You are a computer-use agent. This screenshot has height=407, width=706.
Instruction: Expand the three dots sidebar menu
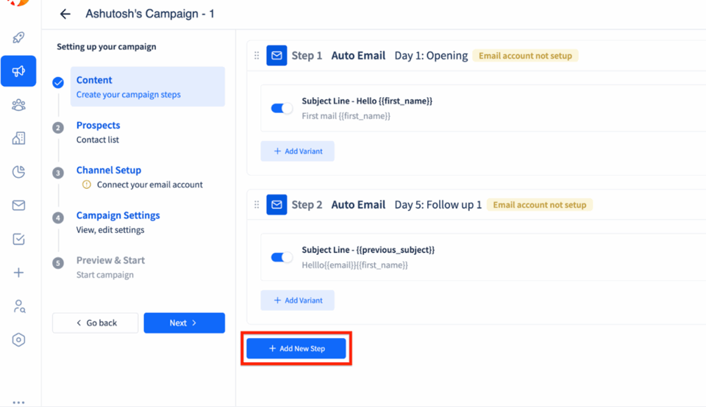point(18,402)
